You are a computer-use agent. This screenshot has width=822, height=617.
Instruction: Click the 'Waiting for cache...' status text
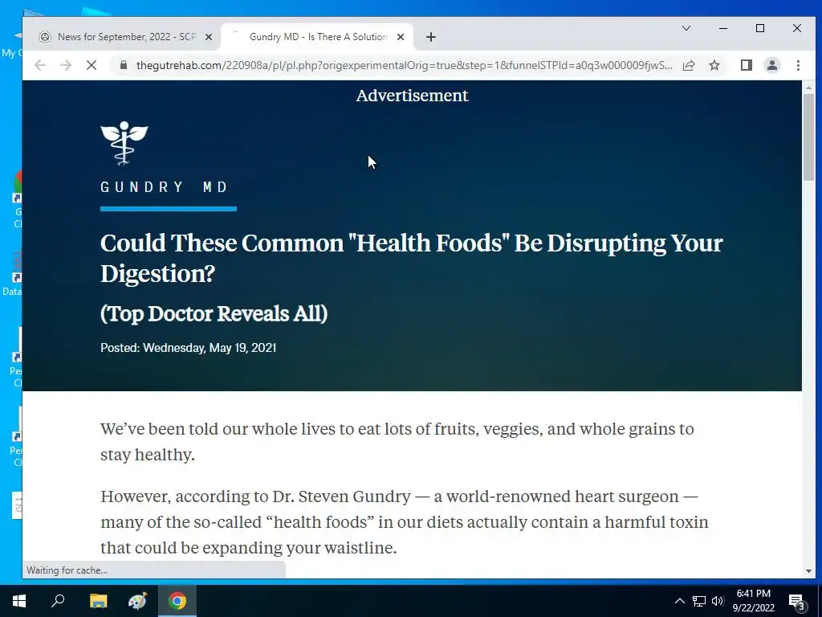pyautogui.click(x=67, y=570)
